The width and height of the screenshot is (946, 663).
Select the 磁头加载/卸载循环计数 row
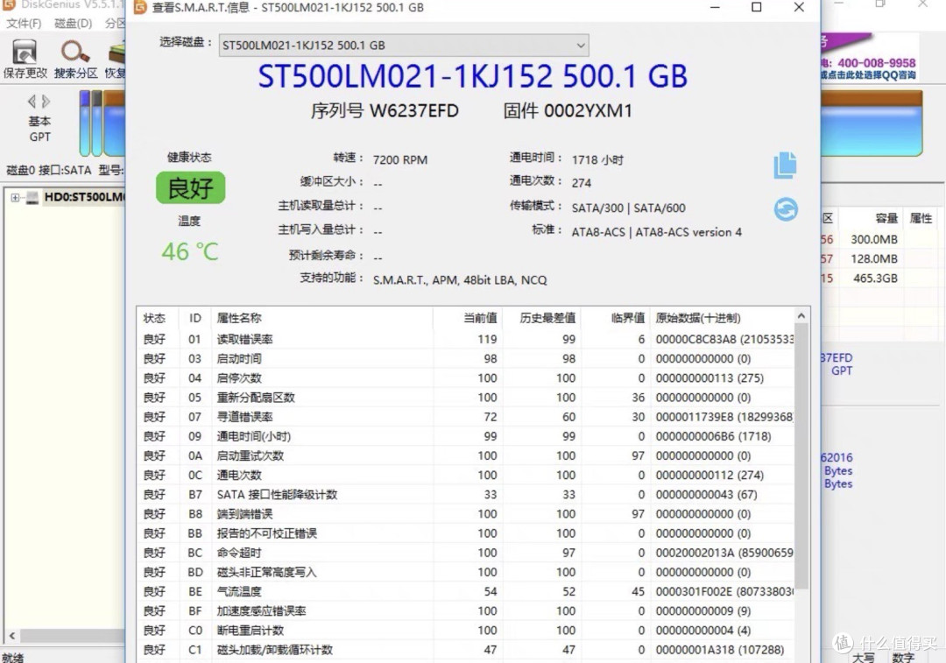[x=466, y=650]
